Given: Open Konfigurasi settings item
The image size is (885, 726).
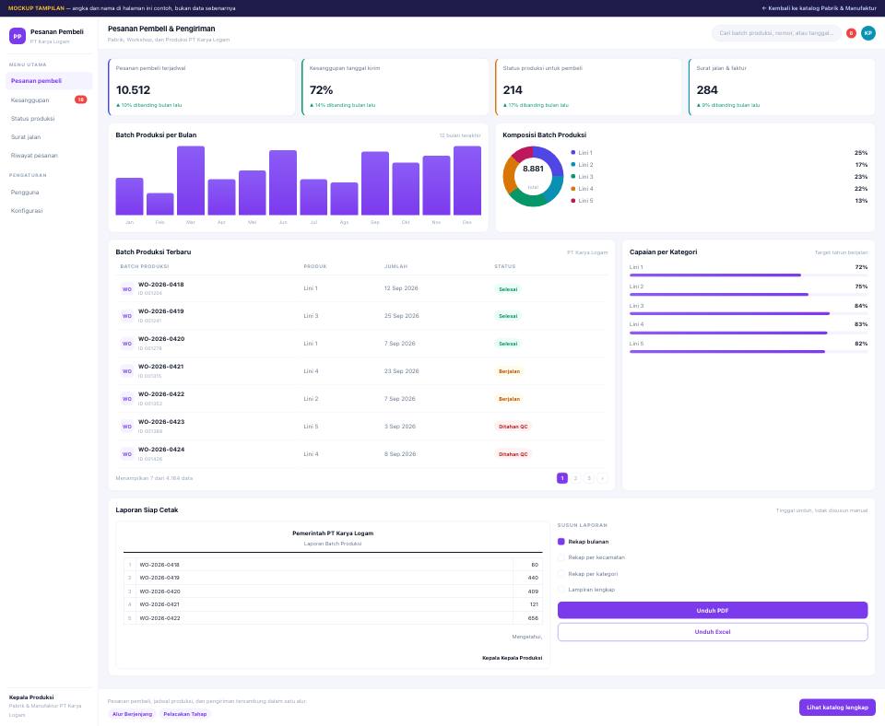Looking at the screenshot, I should tap(49, 210).
